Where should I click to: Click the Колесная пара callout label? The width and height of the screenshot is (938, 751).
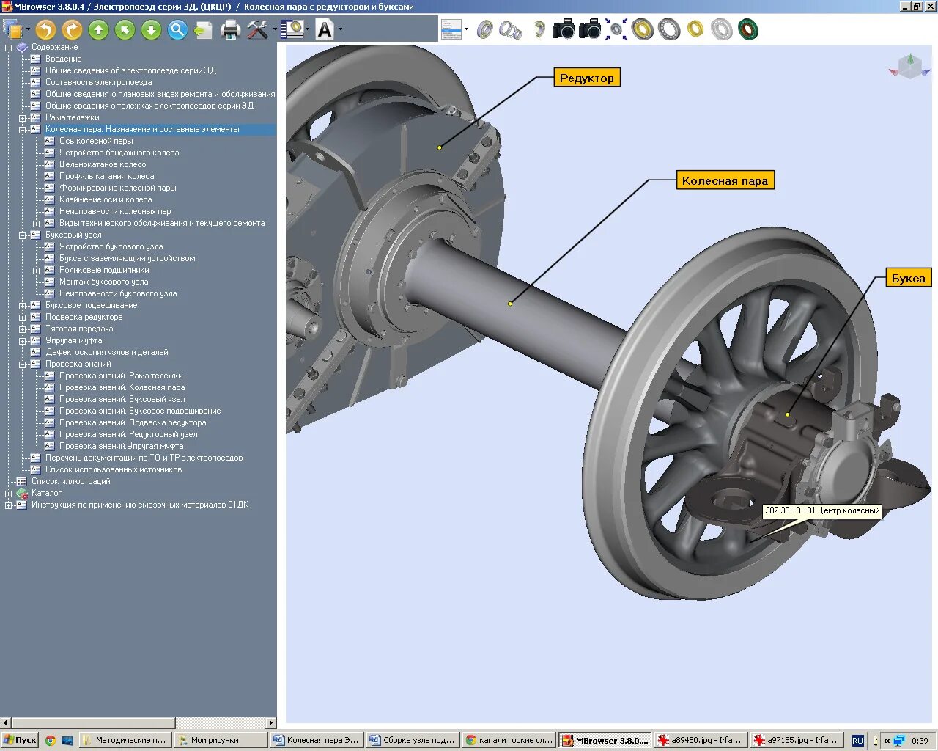tap(725, 180)
